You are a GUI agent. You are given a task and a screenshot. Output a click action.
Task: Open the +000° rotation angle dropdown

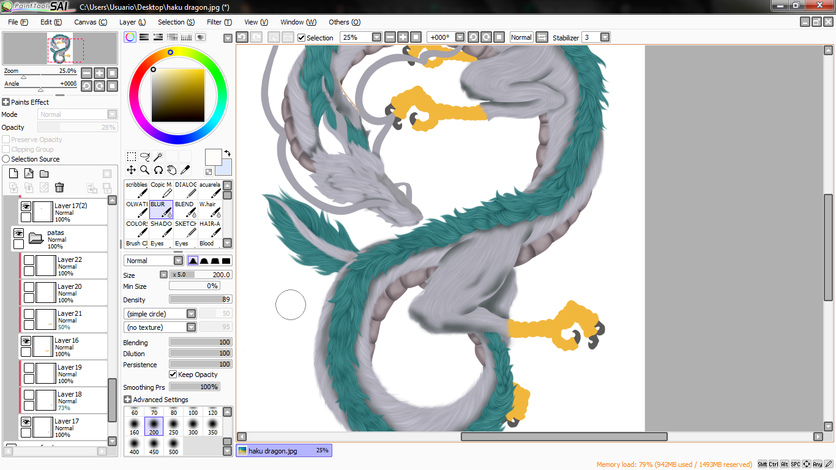460,37
